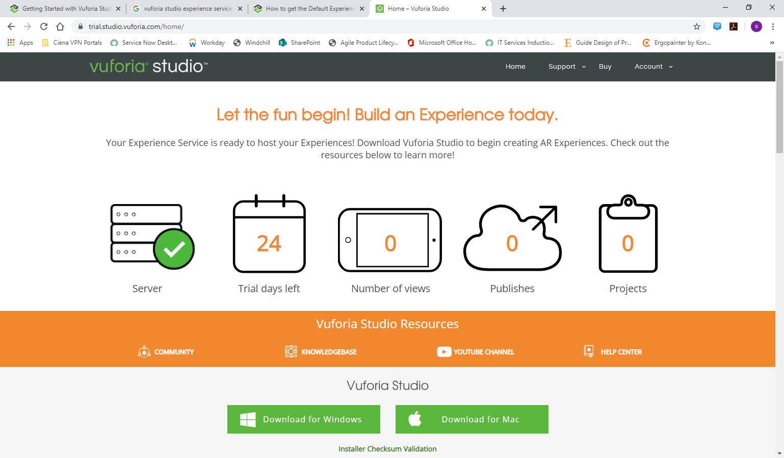The height and width of the screenshot is (458, 784).
Task: Open the Buy nav item
Action: coord(605,67)
